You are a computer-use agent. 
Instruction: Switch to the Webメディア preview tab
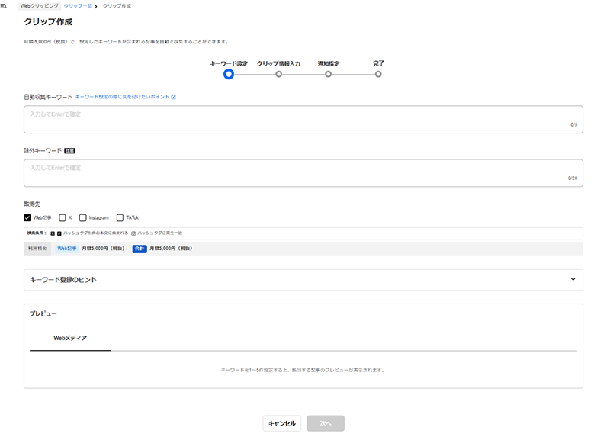(70, 338)
